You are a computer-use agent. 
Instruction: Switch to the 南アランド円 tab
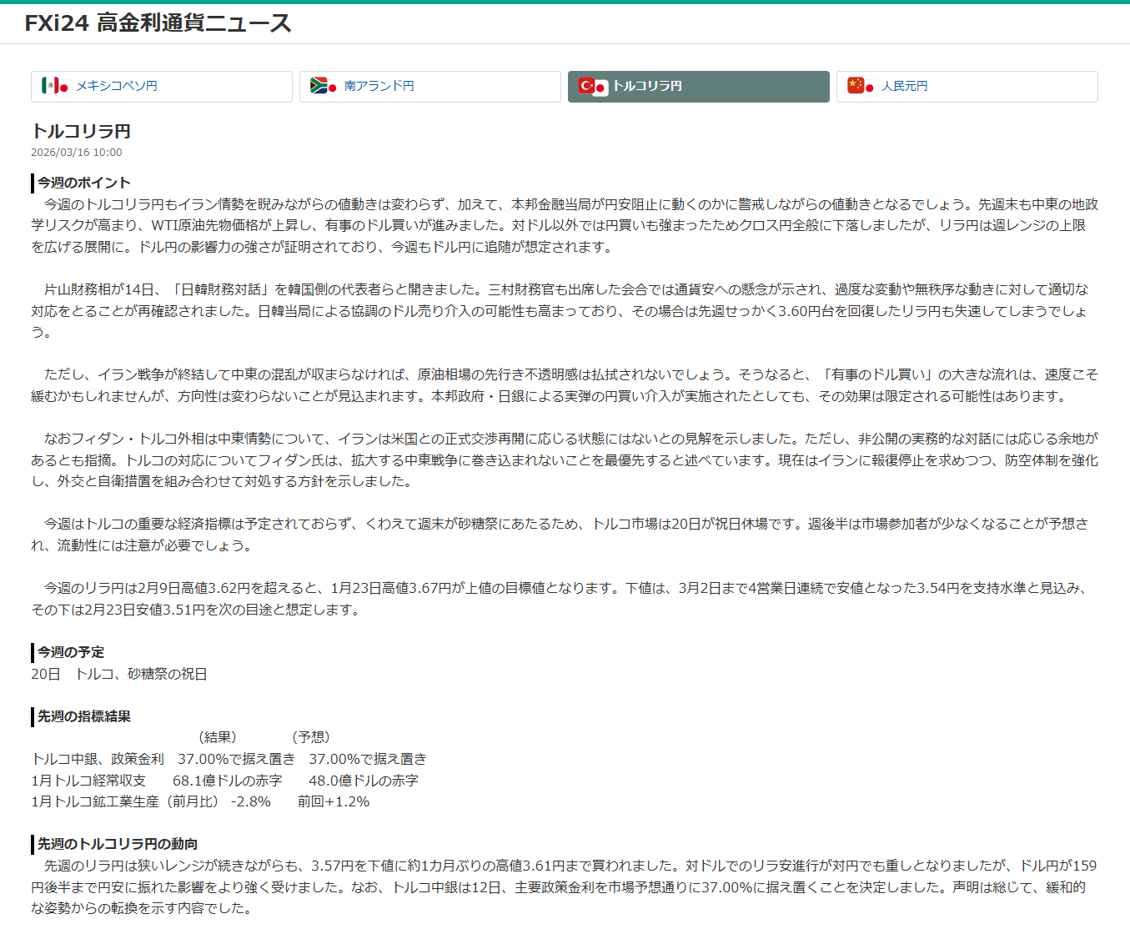coord(430,87)
